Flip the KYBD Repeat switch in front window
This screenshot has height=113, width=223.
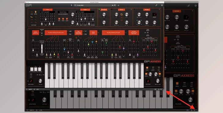tap(148, 33)
